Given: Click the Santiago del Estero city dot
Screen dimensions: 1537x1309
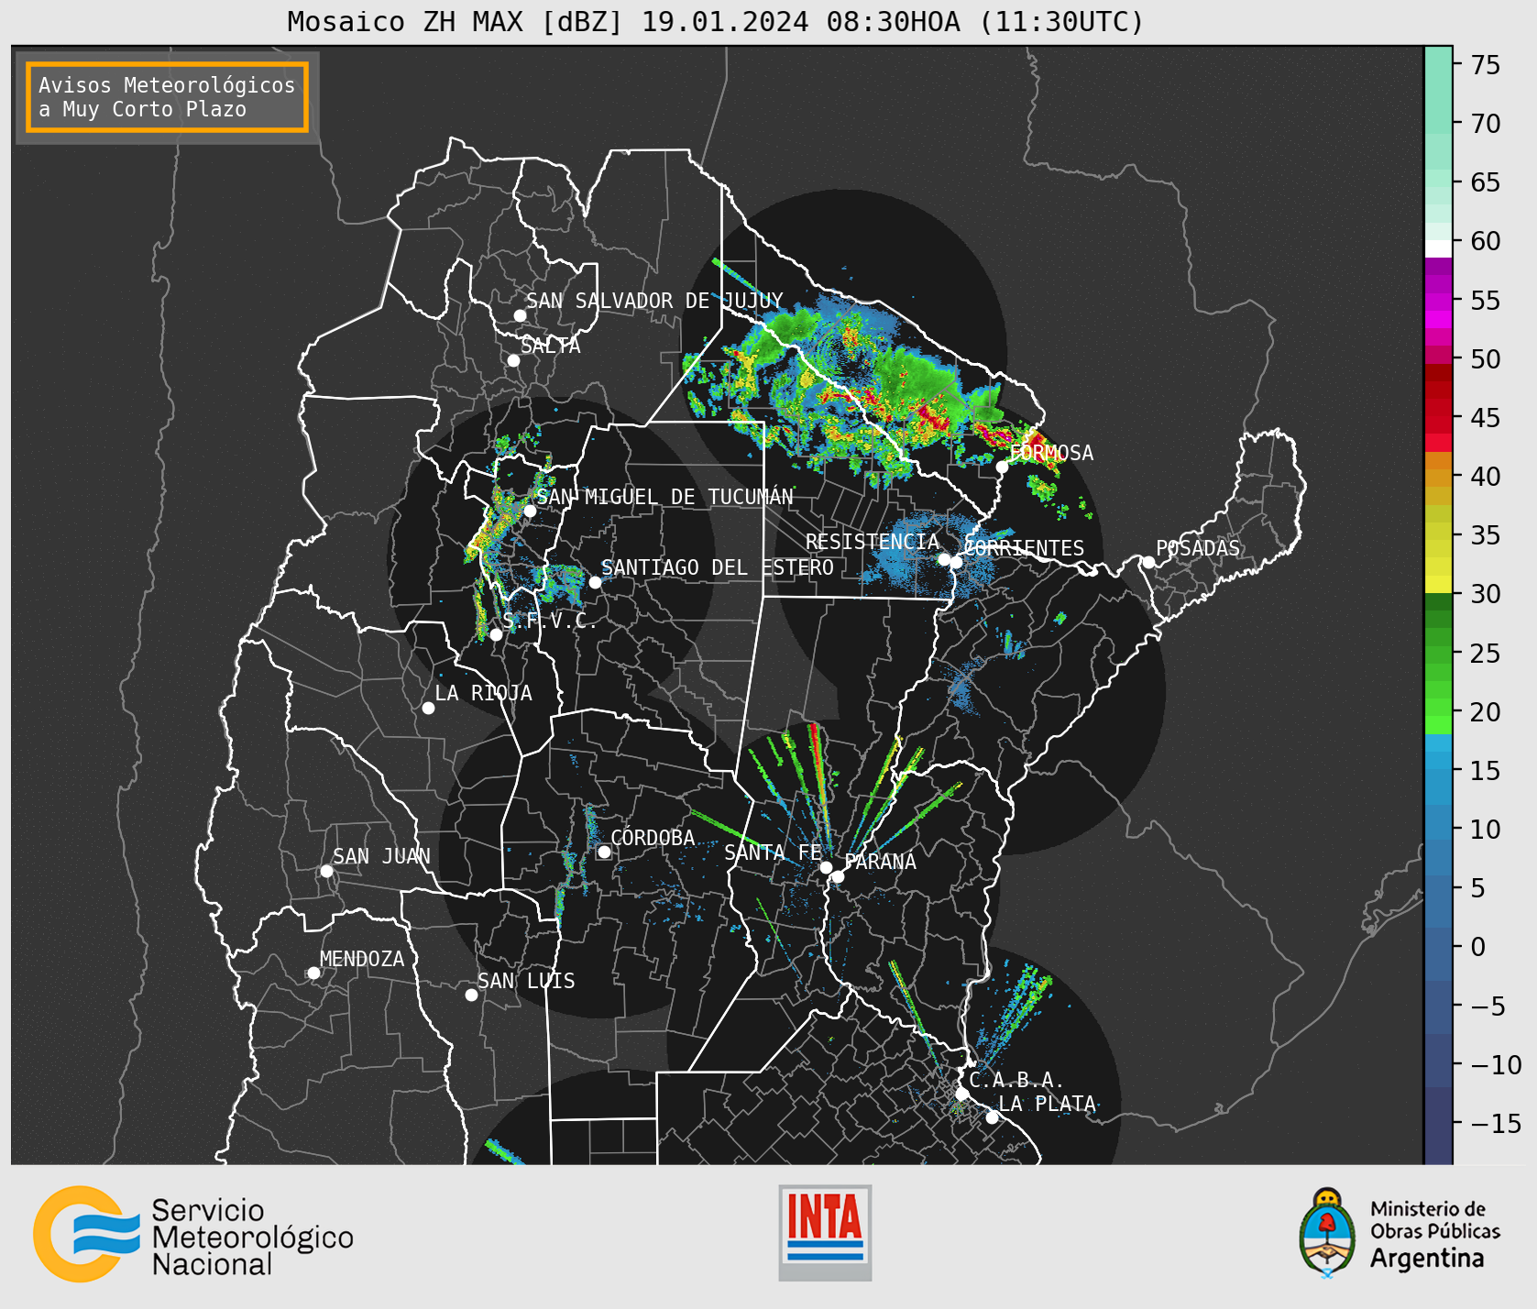Looking at the screenshot, I should click(595, 582).
